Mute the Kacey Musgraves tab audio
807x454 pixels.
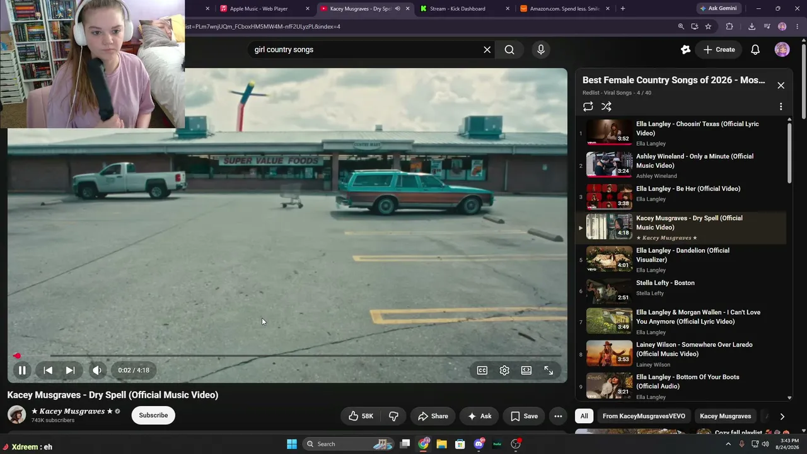pyautogui.click(x=397, y=9)
